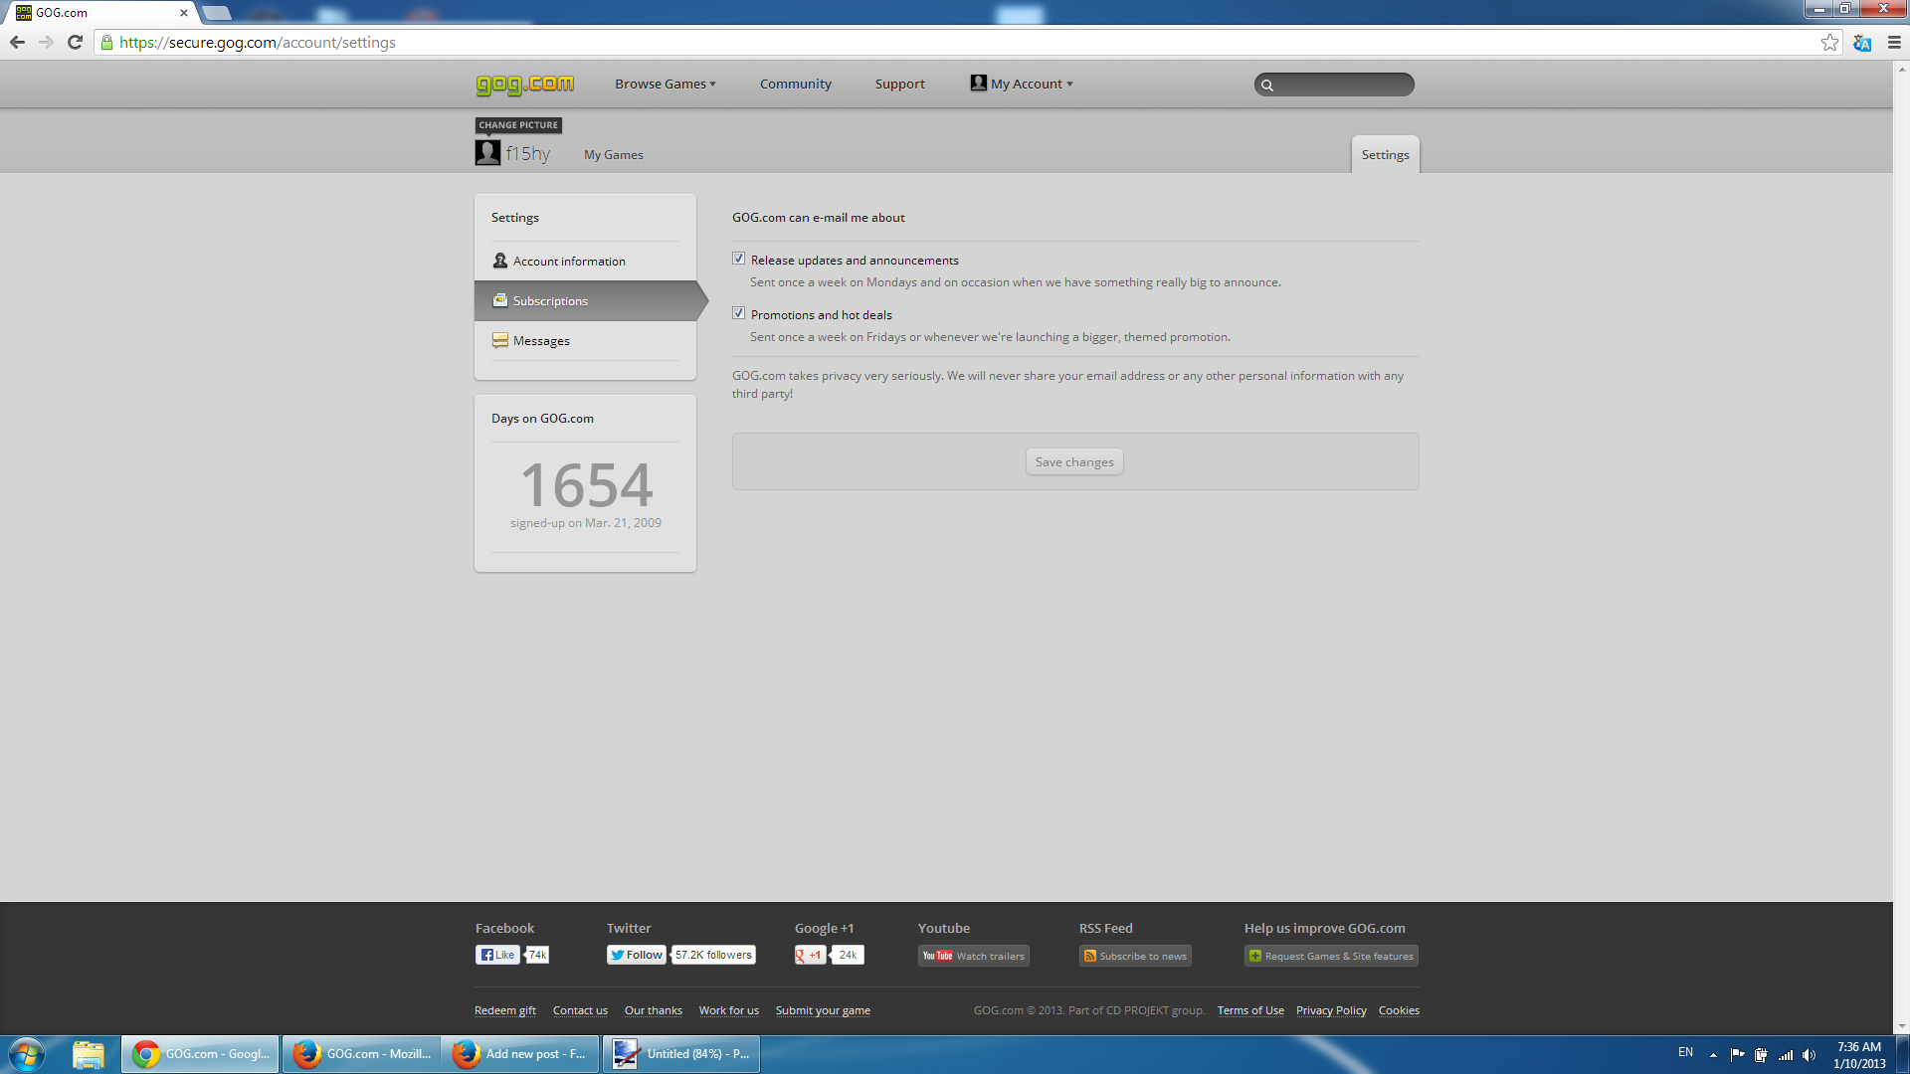The width and height of the screenshot is (1910, 1074).
Task: Open the Cookies link
Action: click(1399, 1010)
